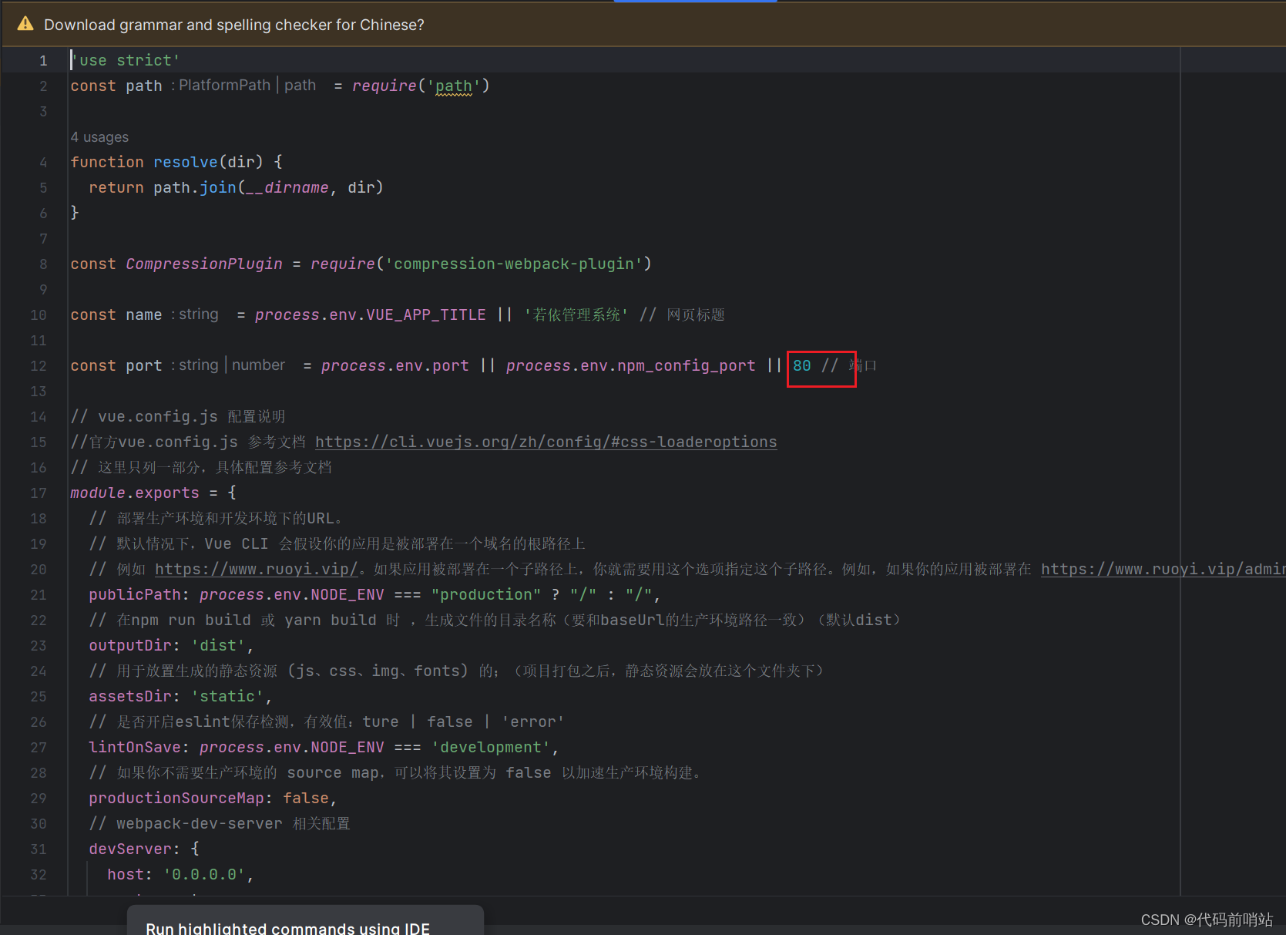Screen dimensions: 1286x935
Task: Click the resolve function name on line 4
Action: tap(186, 162)
